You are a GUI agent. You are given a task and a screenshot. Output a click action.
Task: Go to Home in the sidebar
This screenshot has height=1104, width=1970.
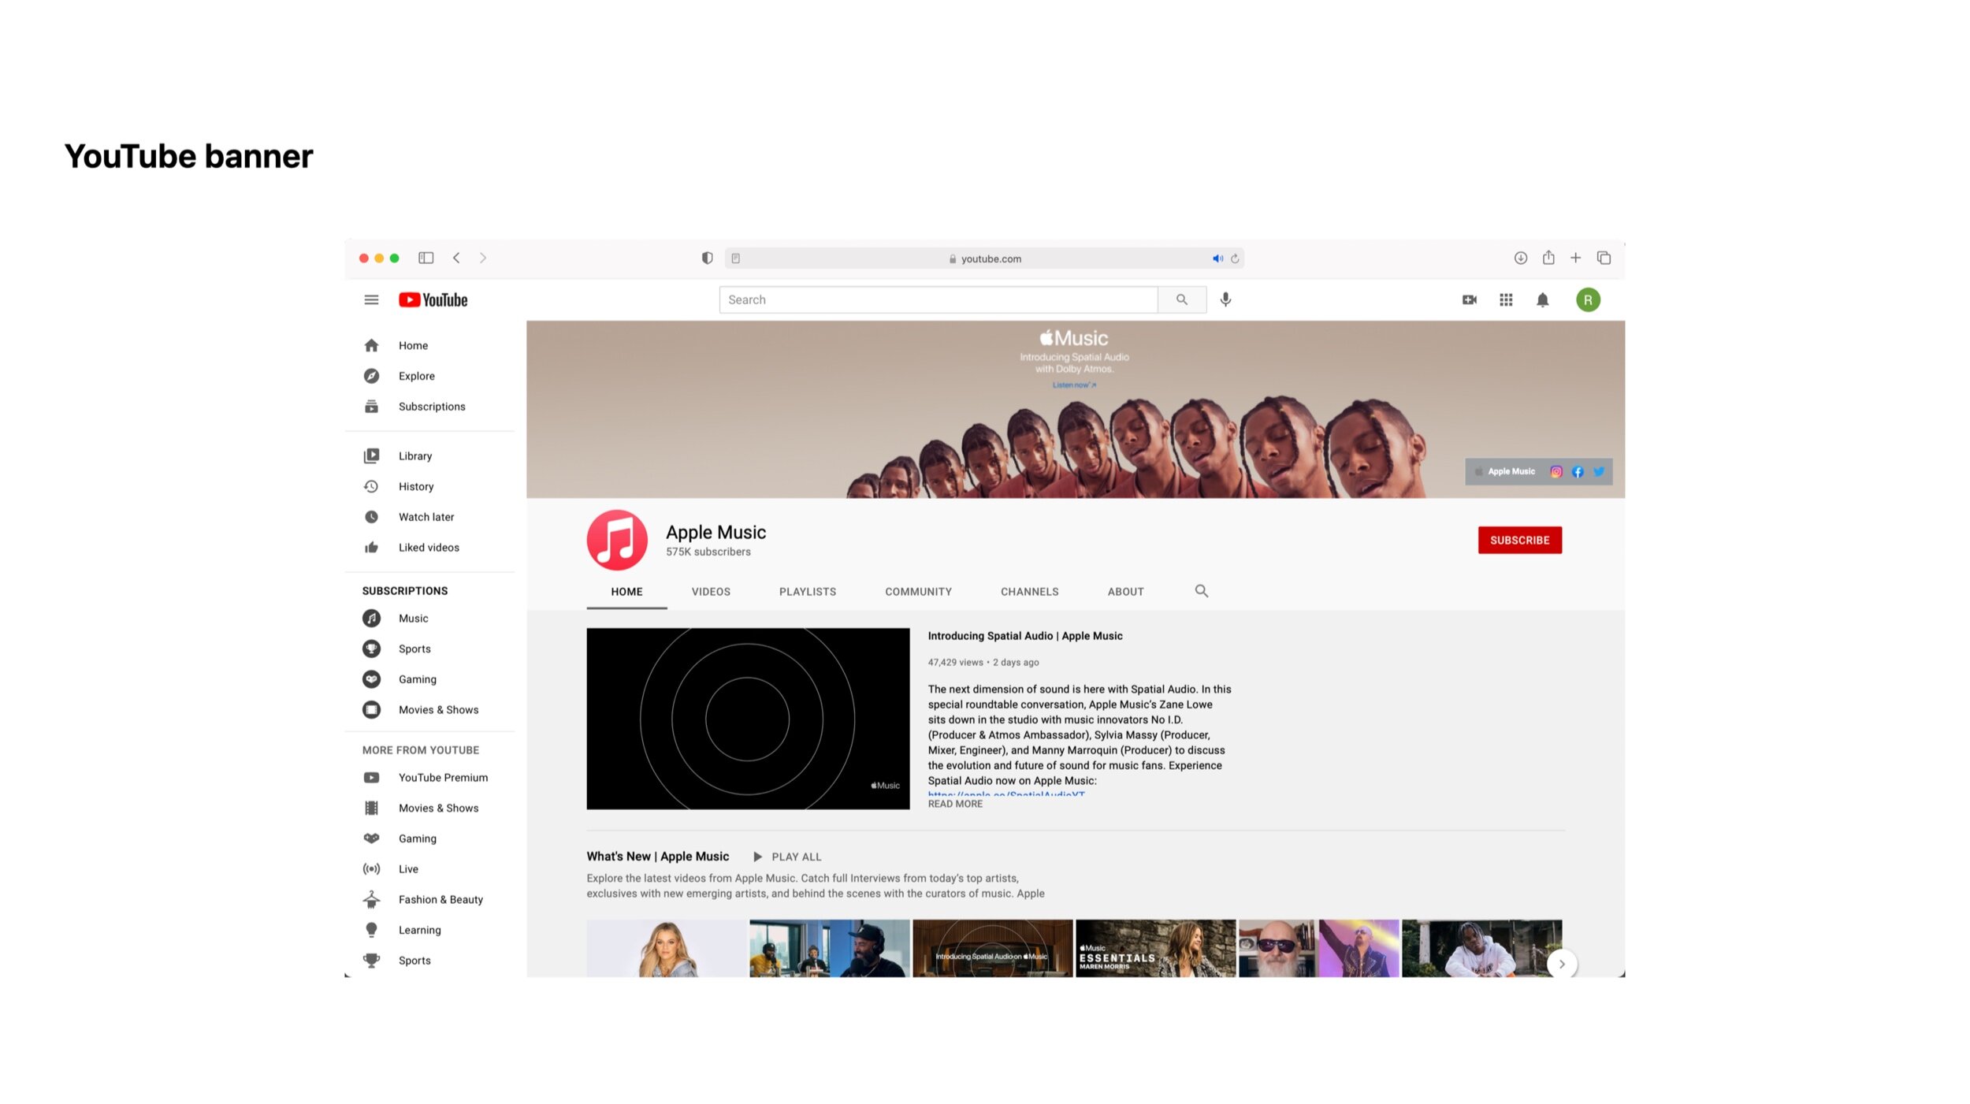click(429, 345)
